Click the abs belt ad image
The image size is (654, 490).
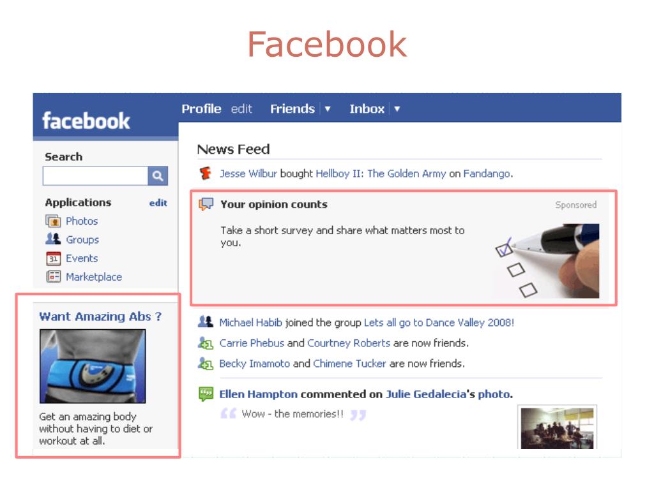point(93,366)
